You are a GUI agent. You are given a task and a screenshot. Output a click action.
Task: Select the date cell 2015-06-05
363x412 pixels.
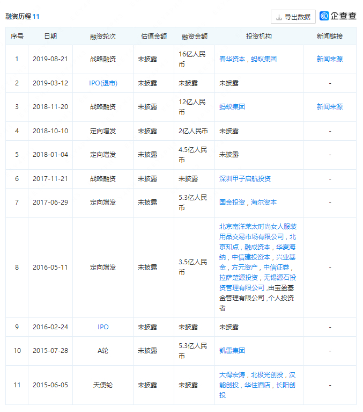pos(50,385)
